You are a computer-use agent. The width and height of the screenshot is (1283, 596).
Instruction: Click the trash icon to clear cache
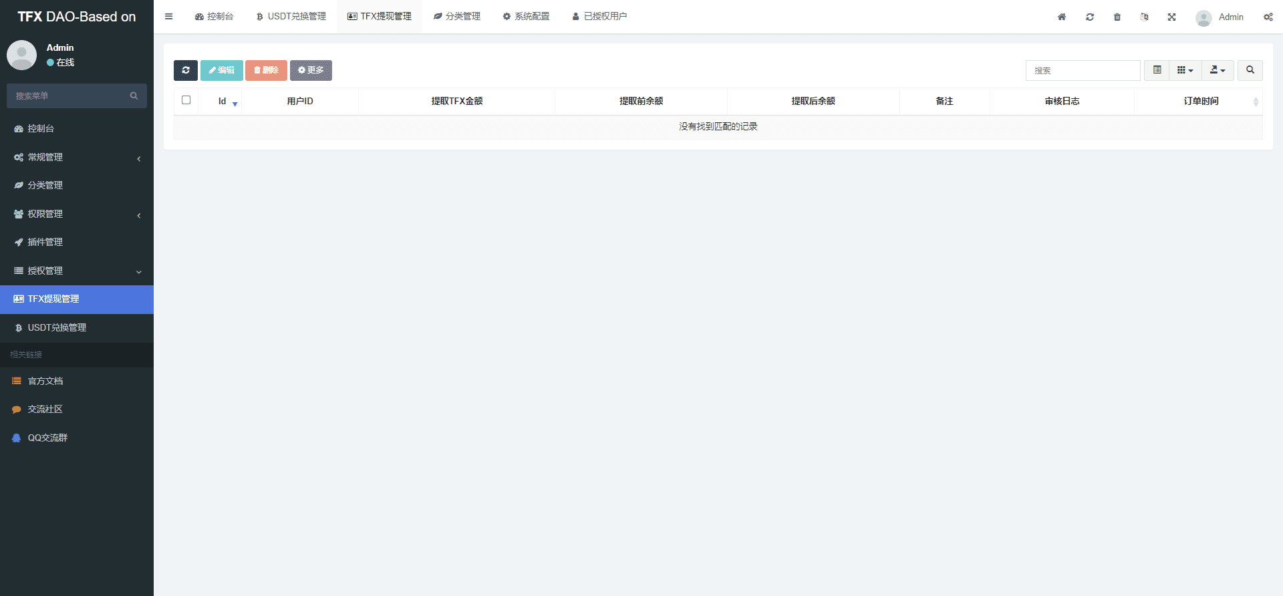coord(1117,17)
